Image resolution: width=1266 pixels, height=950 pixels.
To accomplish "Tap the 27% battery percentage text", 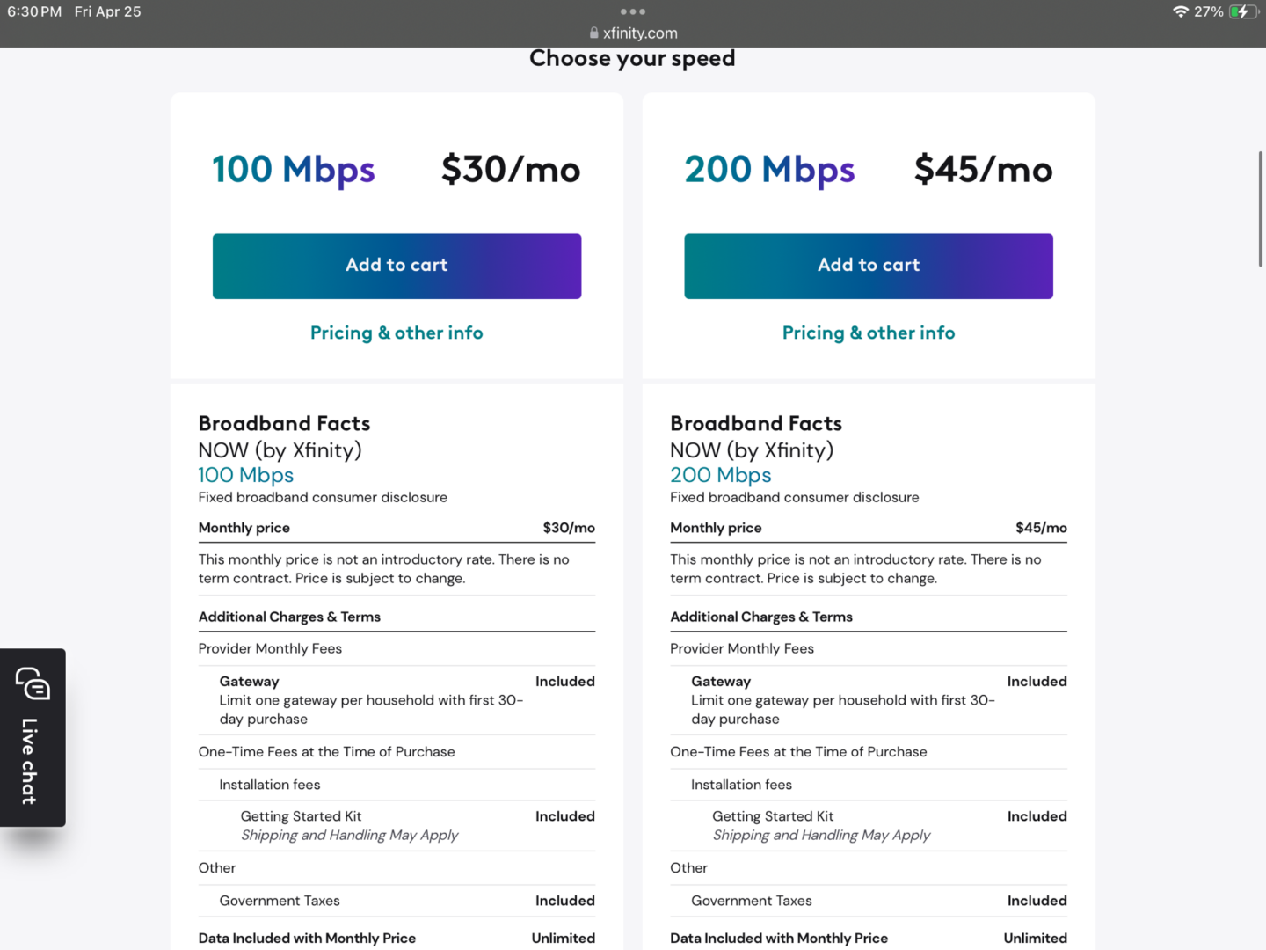I will click(1209, 11).
